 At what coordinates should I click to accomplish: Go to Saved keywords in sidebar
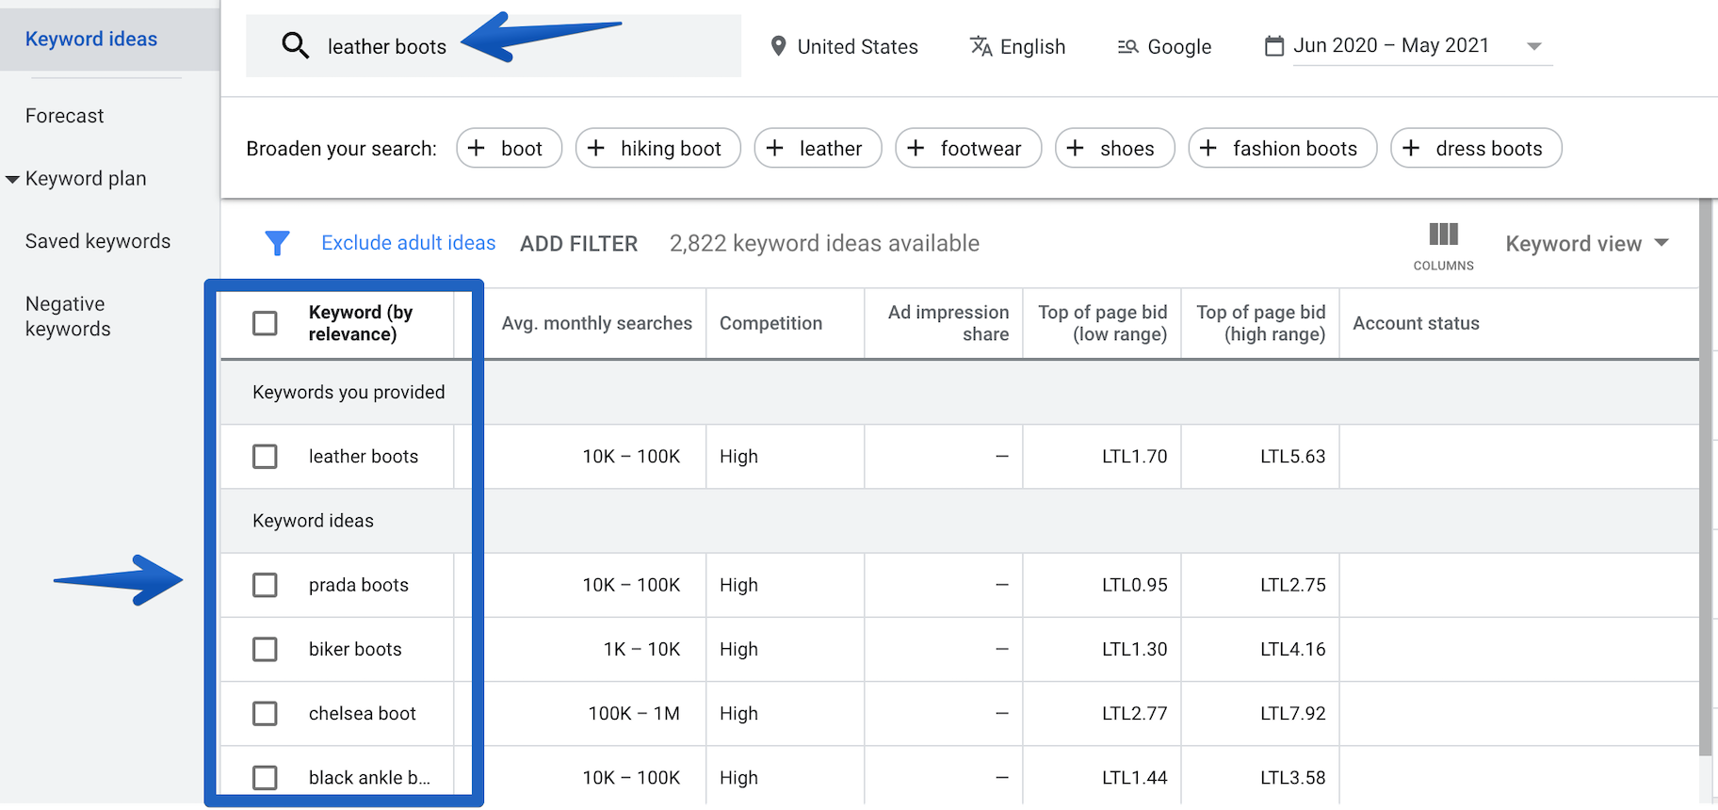coord(98,241)
